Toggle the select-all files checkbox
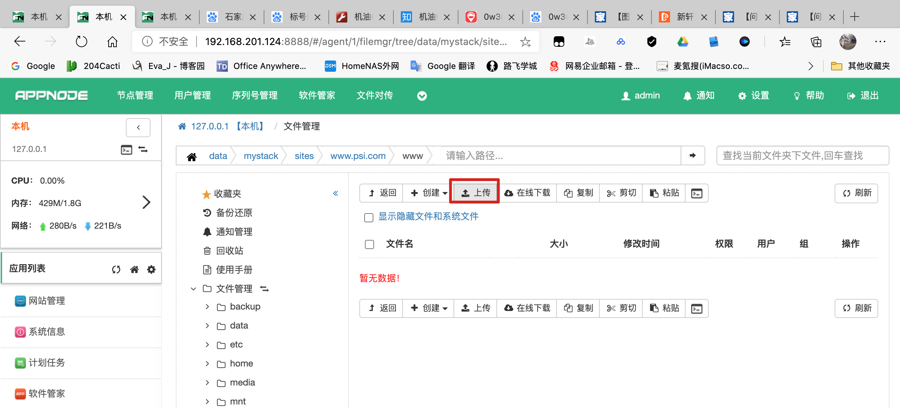900x408 pixels. pos(369,244)
